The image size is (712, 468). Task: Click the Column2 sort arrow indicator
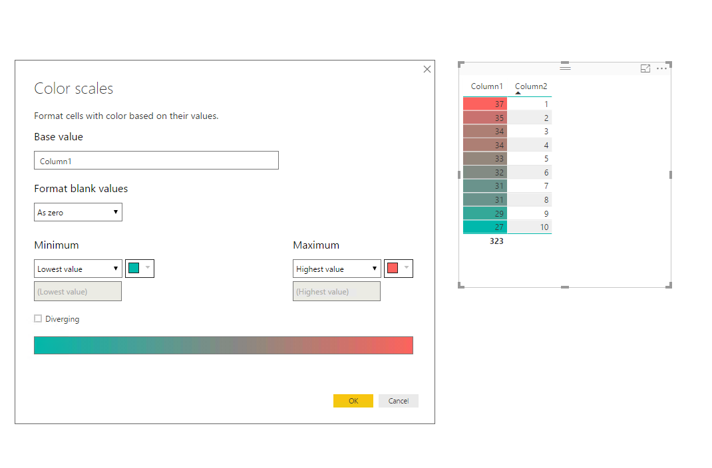[x=518, y=93]
